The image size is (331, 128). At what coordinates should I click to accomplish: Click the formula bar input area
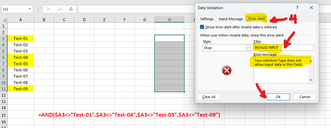[136, 9]
